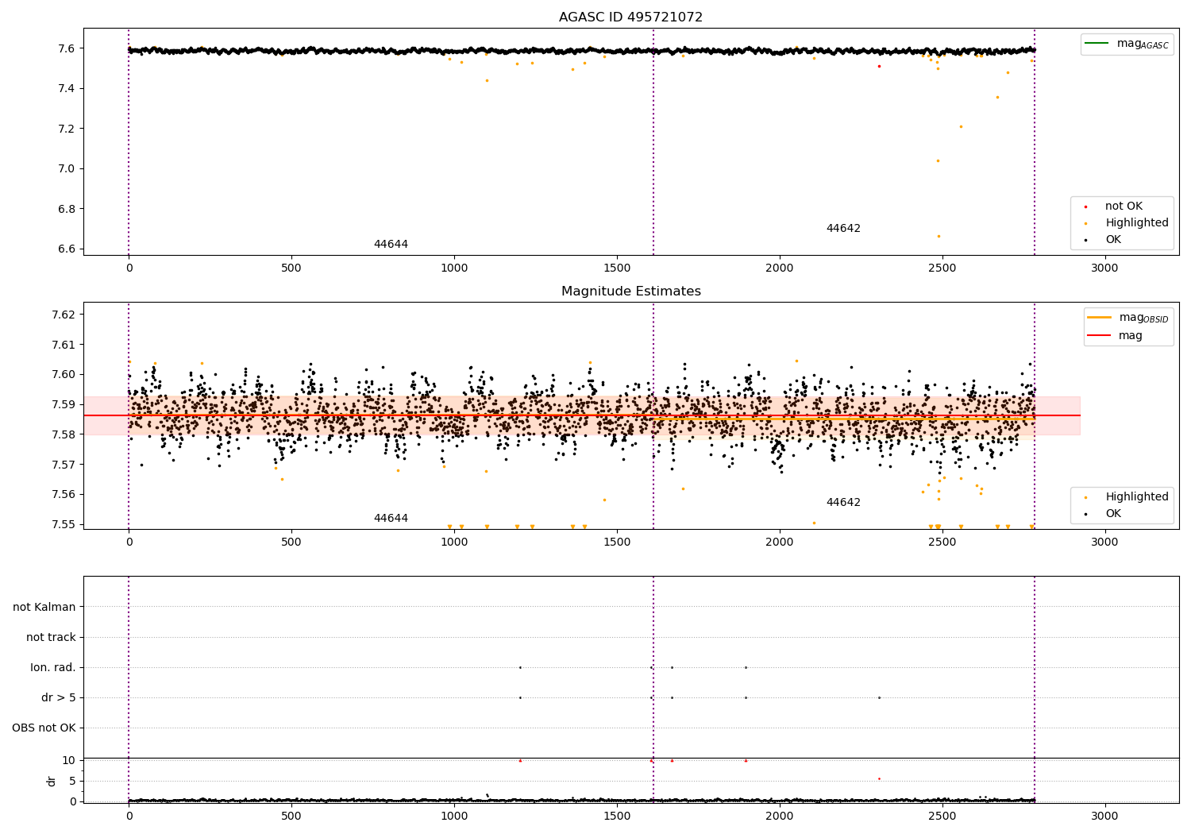Image resolution: width=1191 pixels, height=834 pixels.
Task: Click the 7.2 y-axis tick in top plot
Action: (x=66, y=129)
